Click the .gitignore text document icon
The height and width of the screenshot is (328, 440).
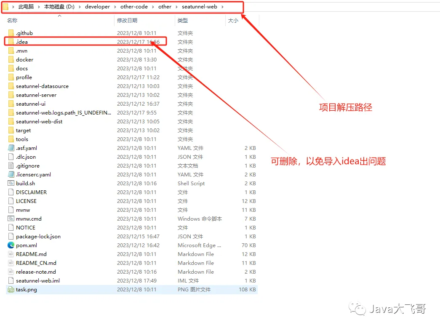[11, 165]
